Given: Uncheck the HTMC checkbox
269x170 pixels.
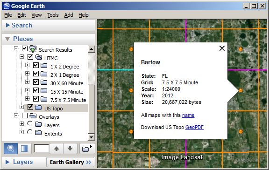Looking at the screenshot, I should tap(30, 57).
